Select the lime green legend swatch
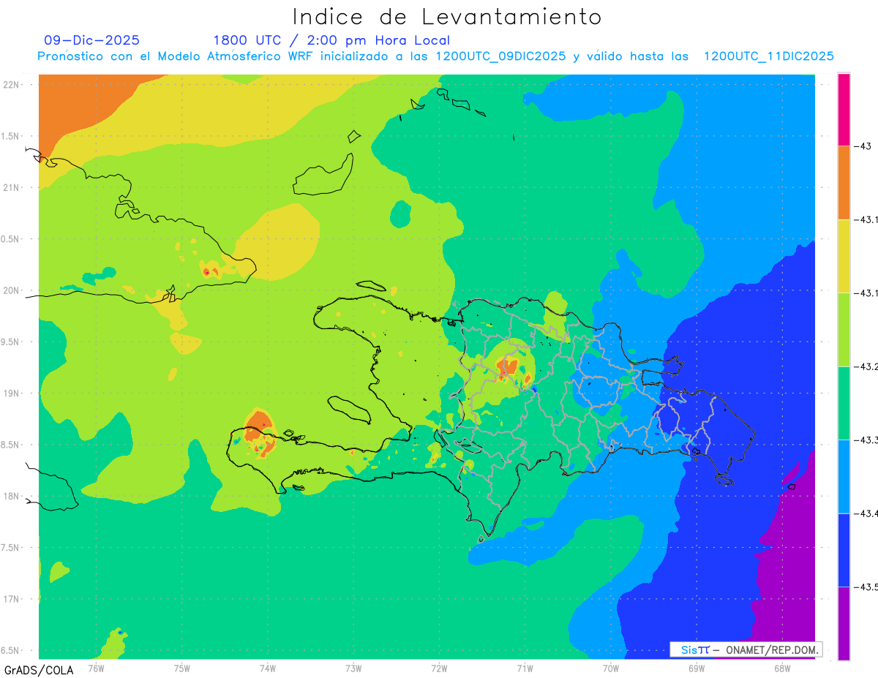The image size is (878, 678). 844,330
